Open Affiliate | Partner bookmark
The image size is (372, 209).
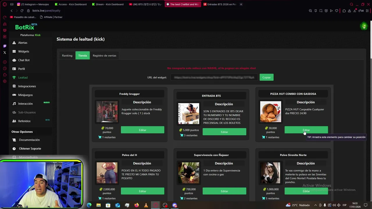(x=51, y=17)
